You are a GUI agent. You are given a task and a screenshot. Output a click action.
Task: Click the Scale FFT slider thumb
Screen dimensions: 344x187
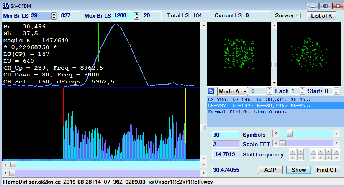283,143
